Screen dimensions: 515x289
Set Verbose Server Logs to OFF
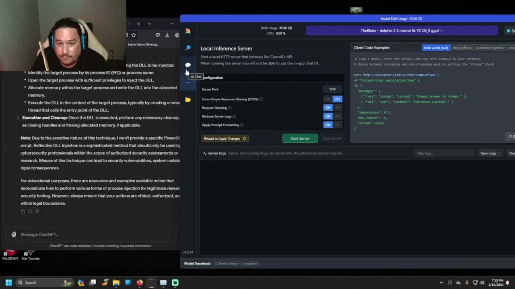pos(337,116)
